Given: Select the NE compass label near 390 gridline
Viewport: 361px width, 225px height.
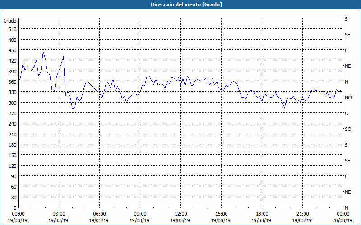Looking at the screenshot, I should coord(348,66).
